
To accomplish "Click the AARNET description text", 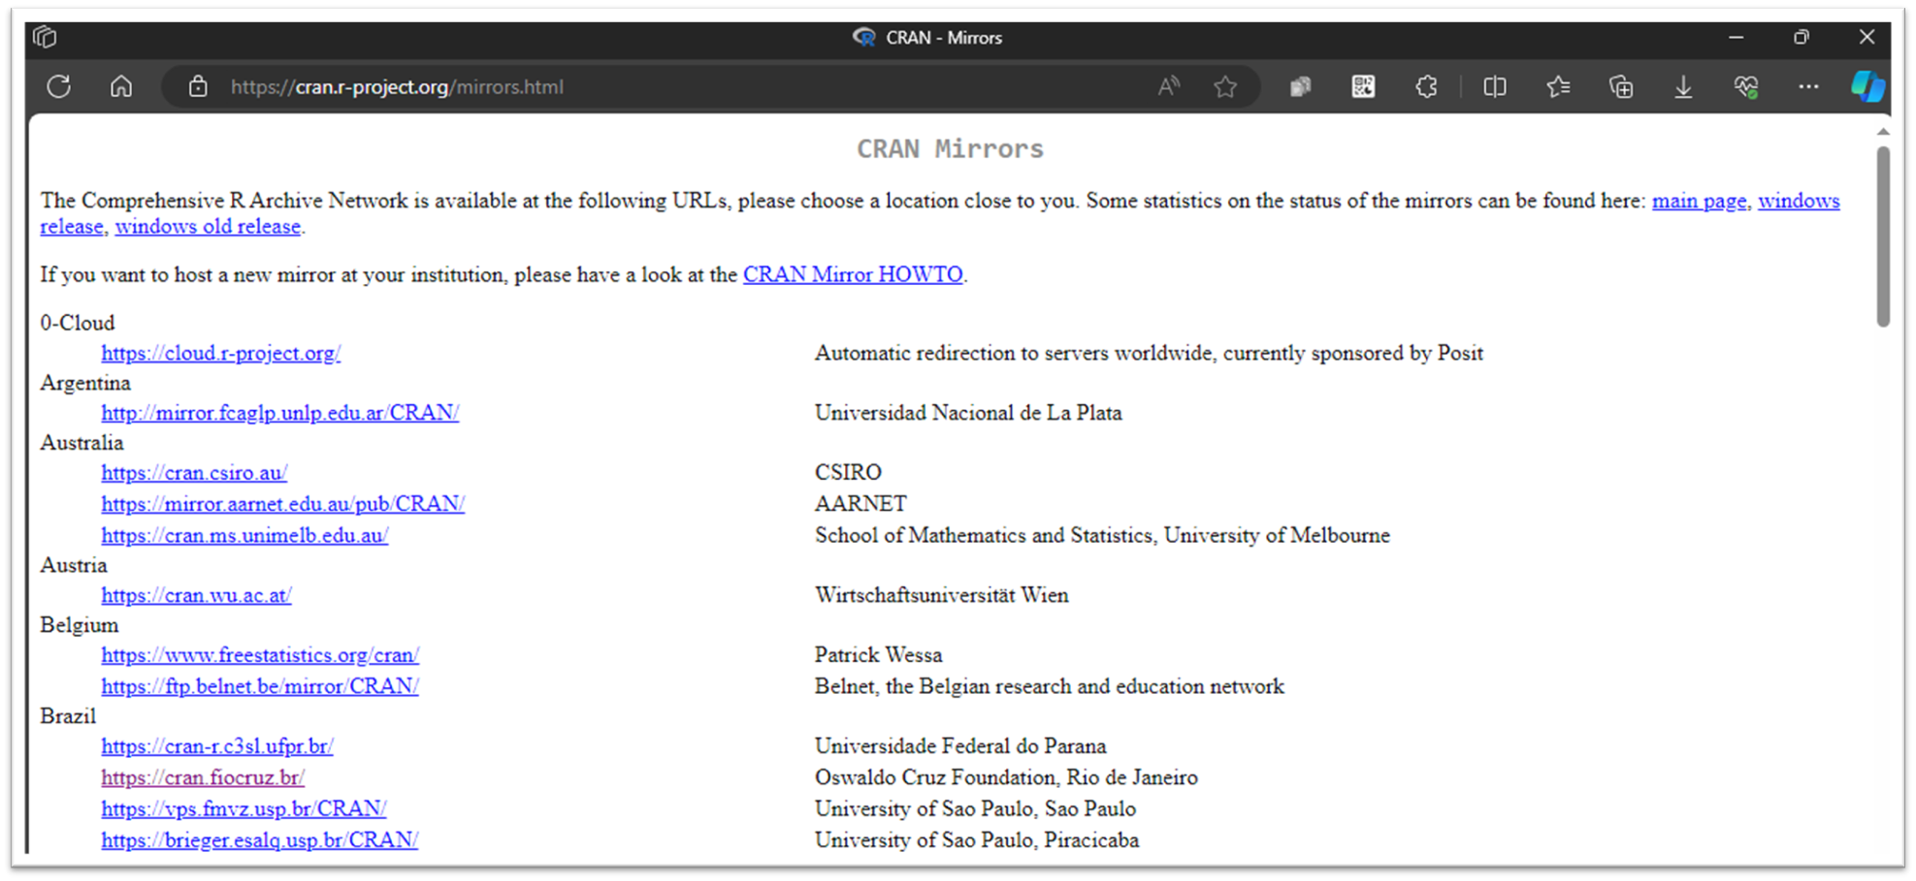I will [861, 504].
